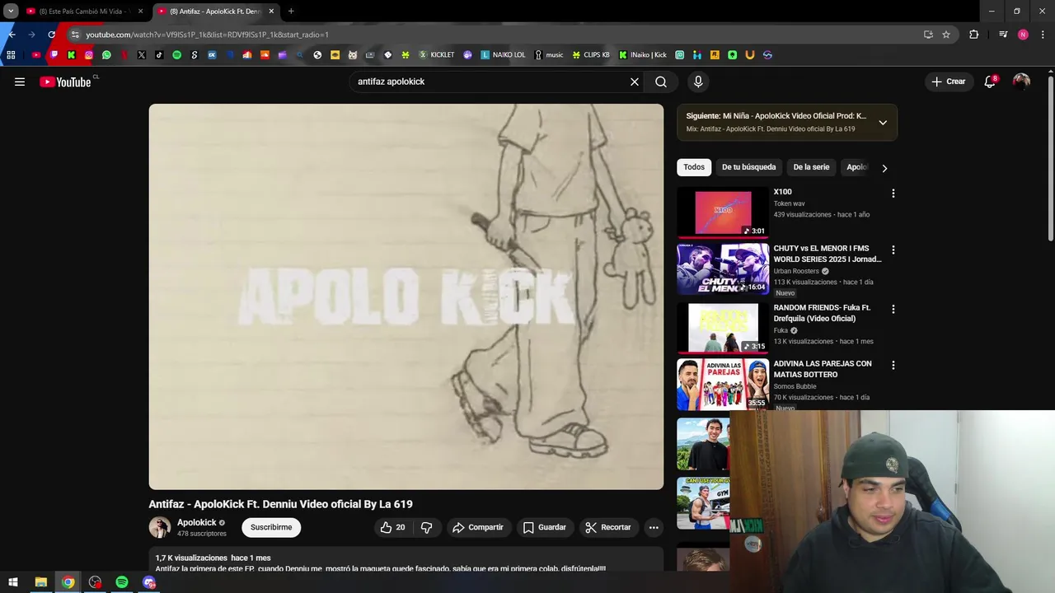1055x593 pixels.
Task: Subscribe via Suscribirme button
Action: pos(271,527)
